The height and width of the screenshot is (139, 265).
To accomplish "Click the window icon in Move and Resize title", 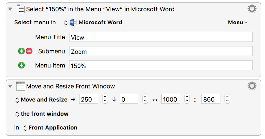I will [21, 86].
